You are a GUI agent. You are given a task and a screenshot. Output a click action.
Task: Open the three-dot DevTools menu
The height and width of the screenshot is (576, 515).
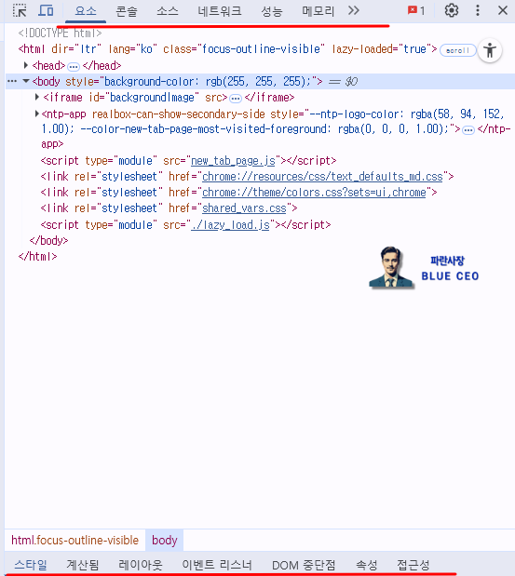pos(478,10)
